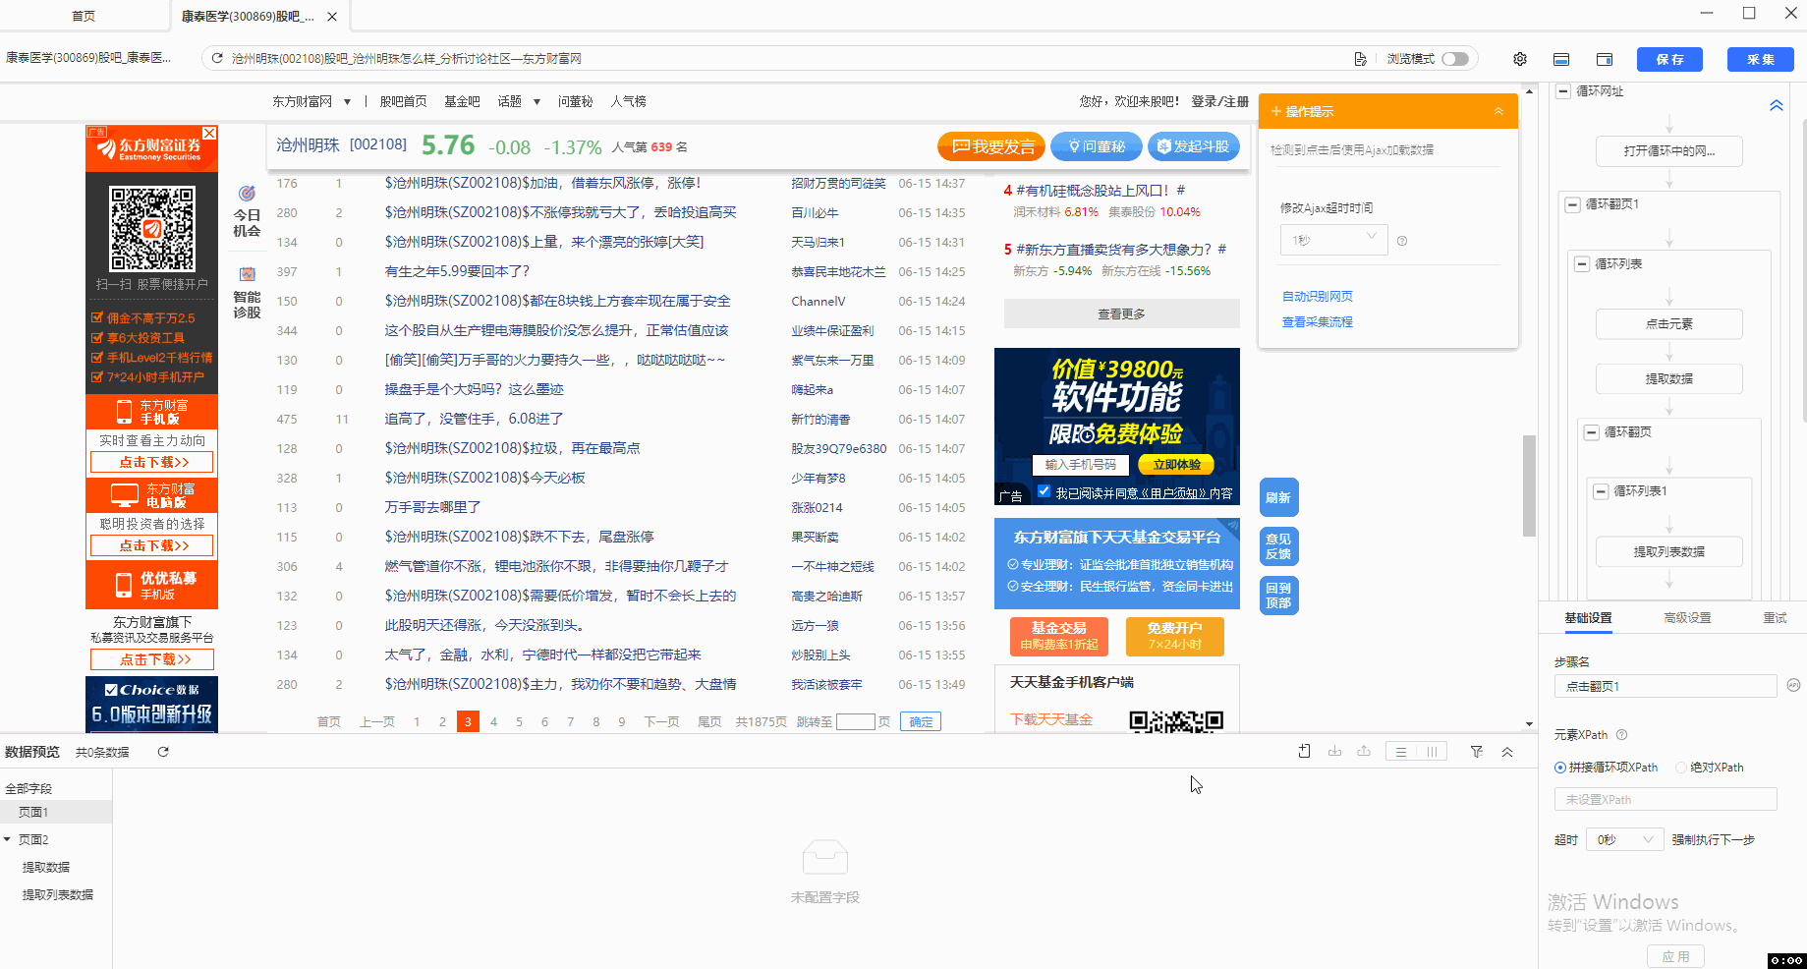This screenshot has height=969, width=1807.
Task: Open the Ajax timeout 1秒 dropdown
Action: pos(1334,240)
